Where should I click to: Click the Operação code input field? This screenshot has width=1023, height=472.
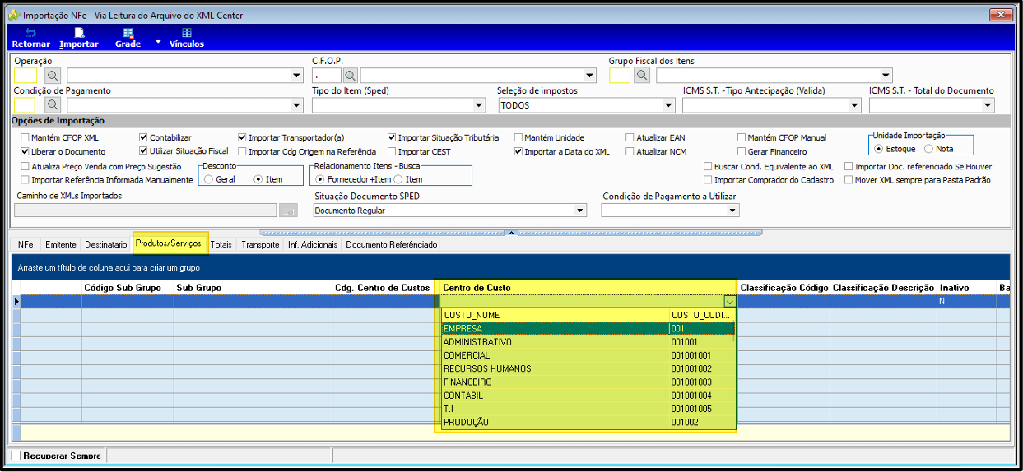tap(26, 76)
